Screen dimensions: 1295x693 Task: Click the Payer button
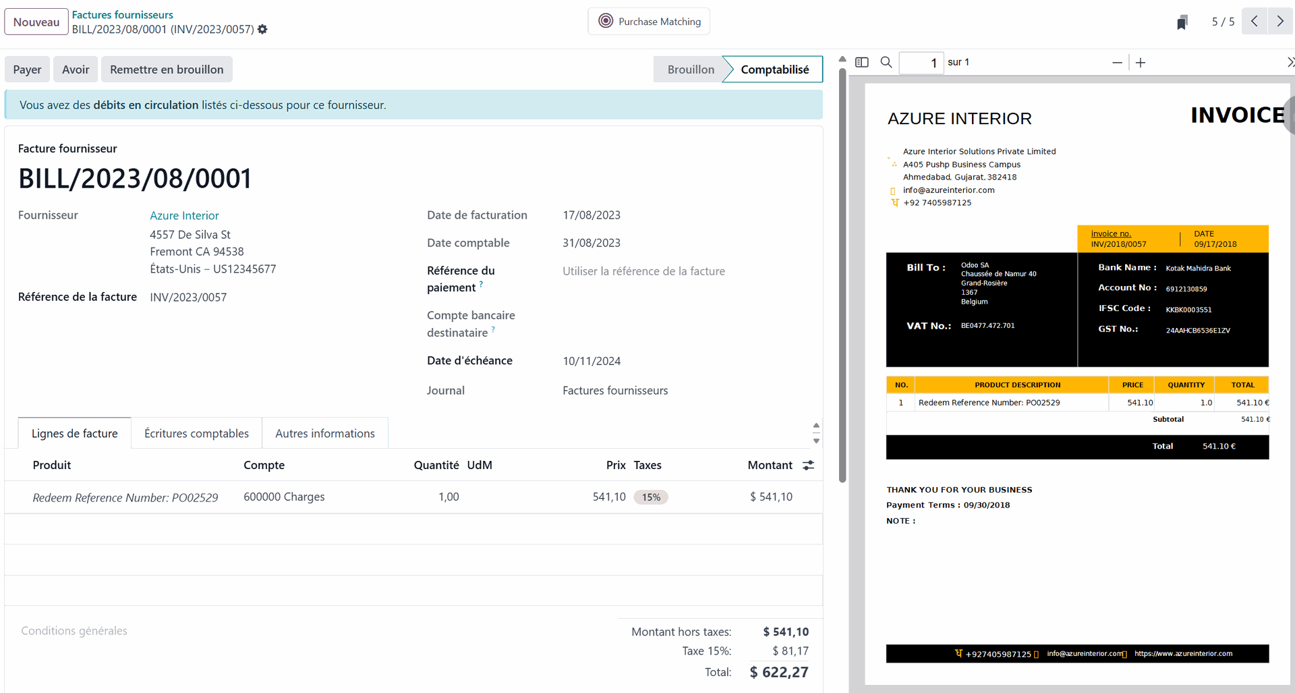(x=27, y=70)
